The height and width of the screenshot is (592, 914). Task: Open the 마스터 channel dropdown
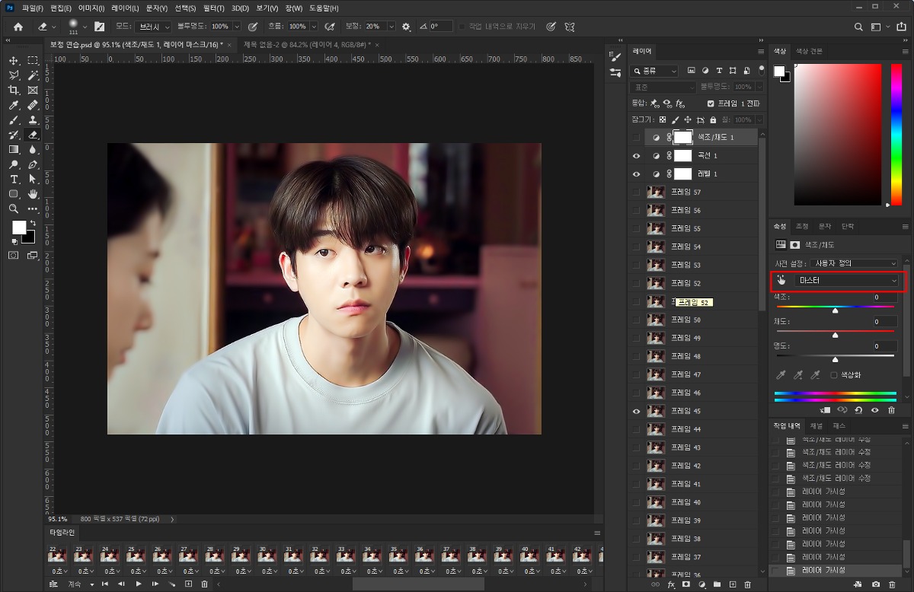tap(845, 281)
